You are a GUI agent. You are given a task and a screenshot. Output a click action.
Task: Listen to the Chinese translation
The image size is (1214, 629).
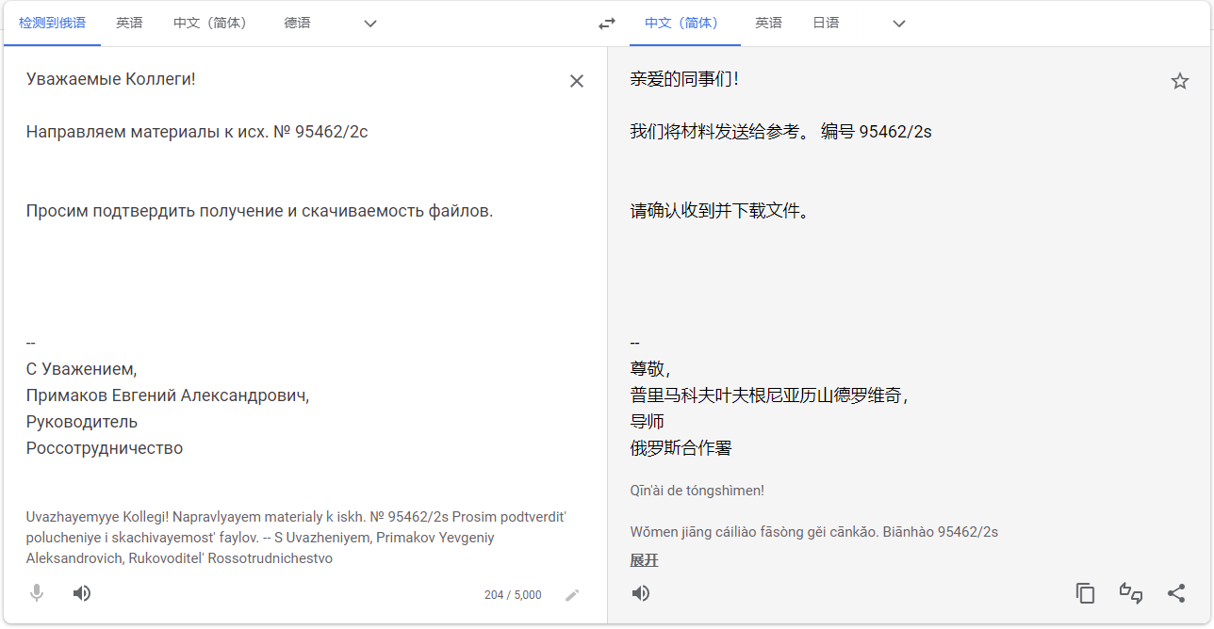point(641,593)
